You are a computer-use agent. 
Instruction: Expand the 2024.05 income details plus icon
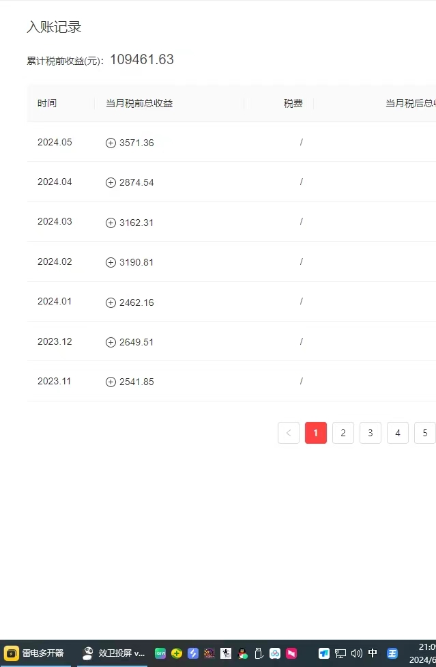coord(111,143)
